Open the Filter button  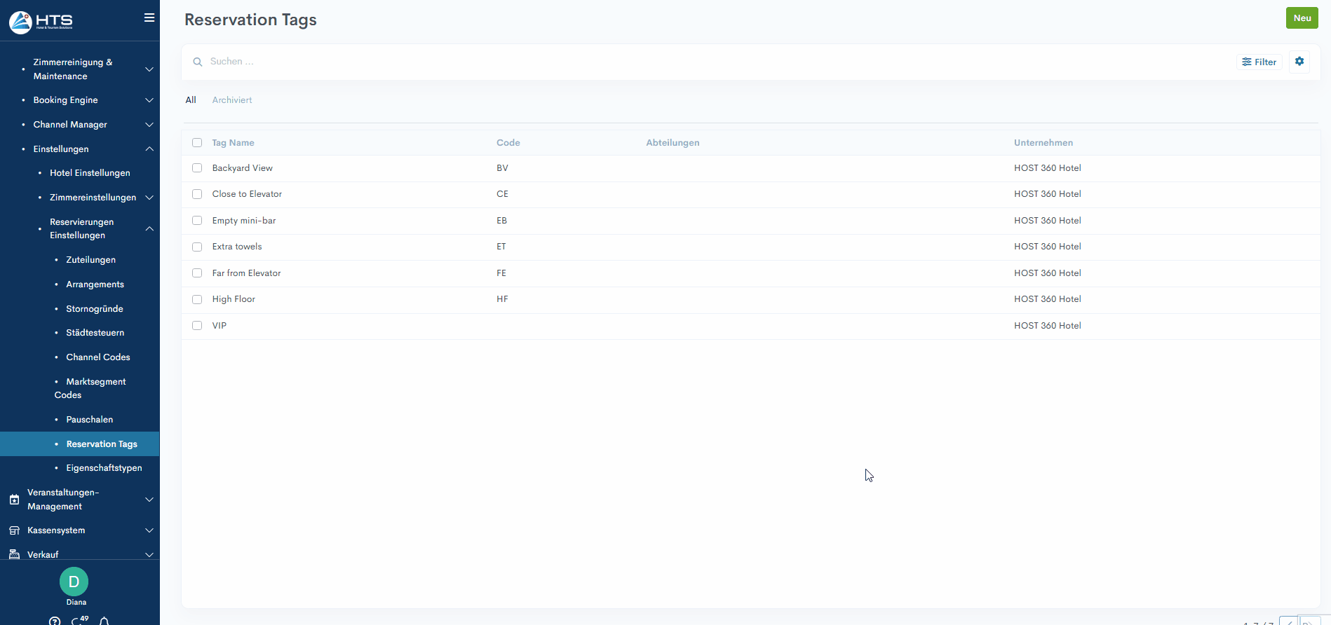(1259, 62)
